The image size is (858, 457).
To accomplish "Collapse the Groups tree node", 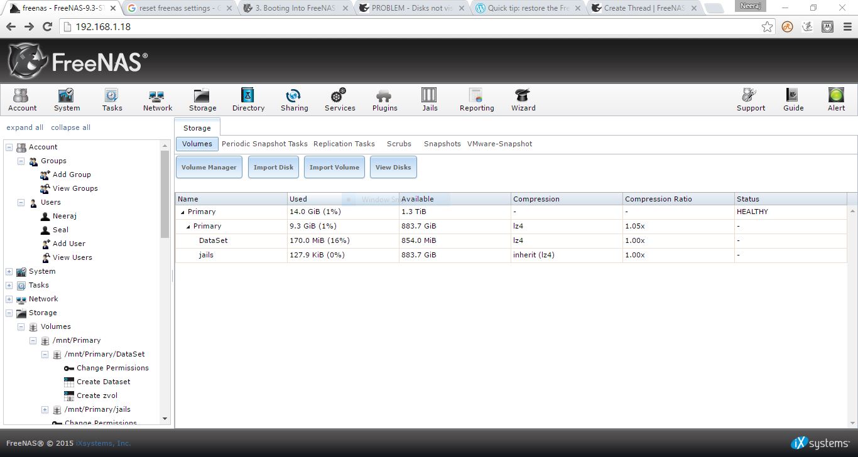I will coord(21,161).
